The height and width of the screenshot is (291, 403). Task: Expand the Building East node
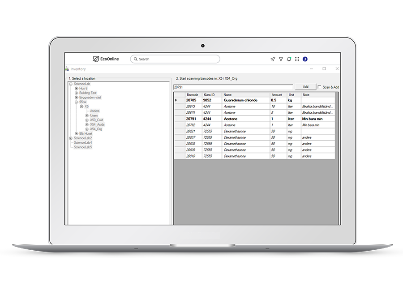76,93
